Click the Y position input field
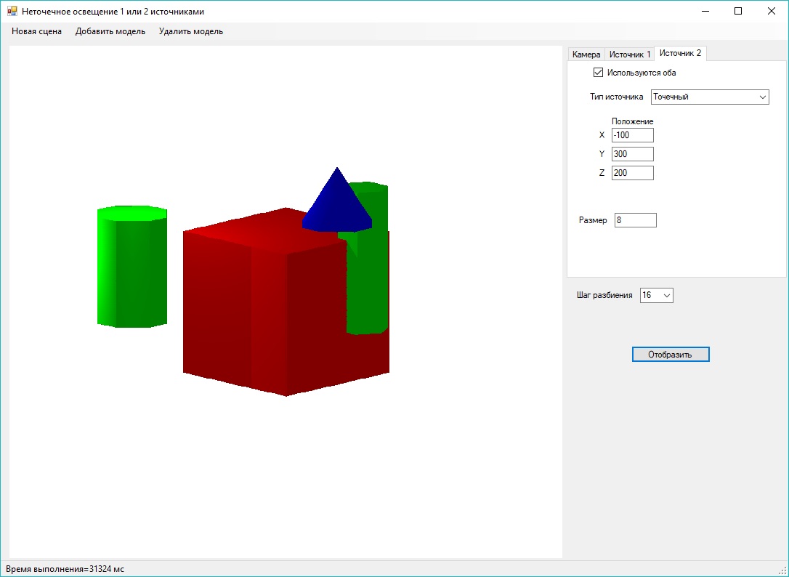Image resolution: width=789 pixels, height=577 pixels. tap(633, 154)
